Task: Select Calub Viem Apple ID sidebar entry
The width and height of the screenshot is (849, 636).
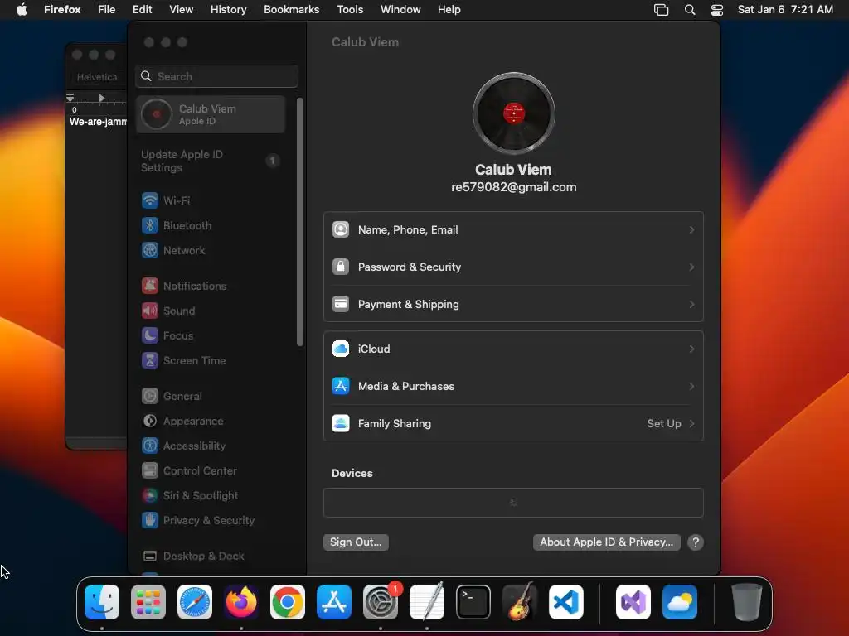Action: click(x=211, y=114)
